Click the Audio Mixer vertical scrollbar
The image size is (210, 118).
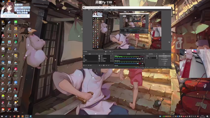pos(144,59)
